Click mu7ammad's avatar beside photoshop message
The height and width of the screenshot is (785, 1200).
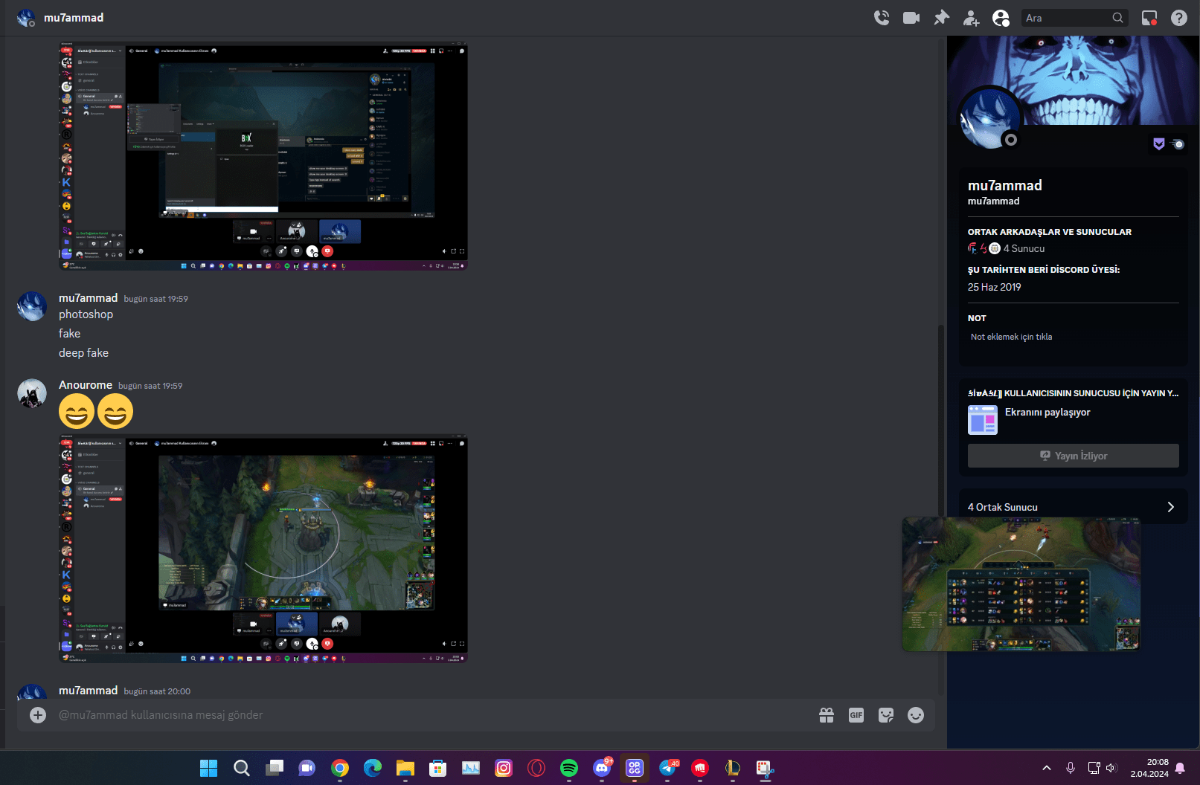coord(32,306)
